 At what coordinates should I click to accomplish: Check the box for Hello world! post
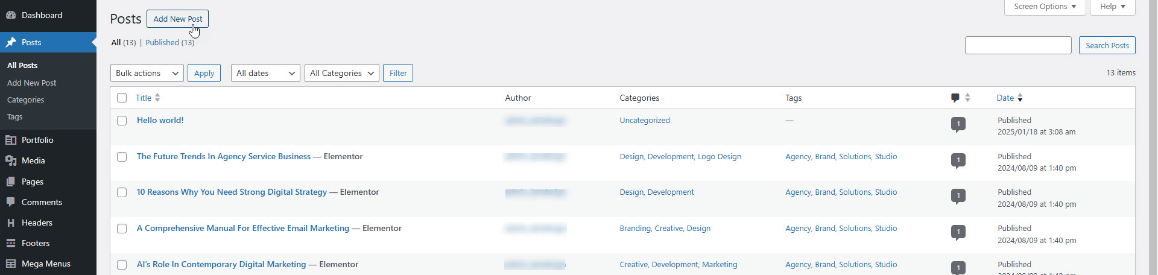122,121
